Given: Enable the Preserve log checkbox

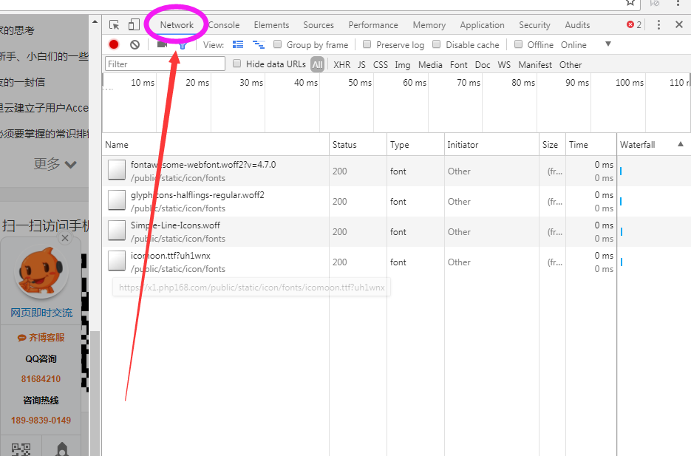Looking at the screenshot, I should point(368,44).
